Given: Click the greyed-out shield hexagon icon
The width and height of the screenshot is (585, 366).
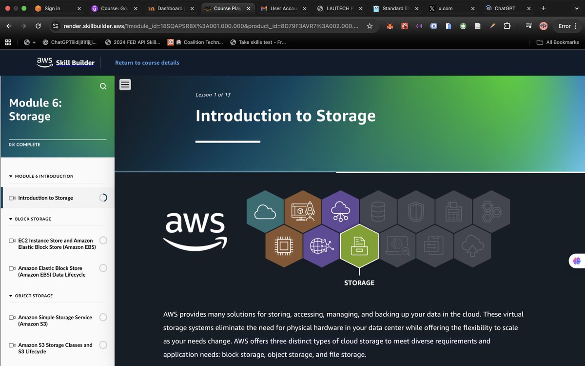Looking at the screenshot, I should point(416,212).
